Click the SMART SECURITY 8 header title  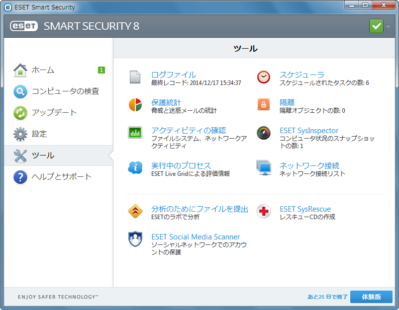92,26
